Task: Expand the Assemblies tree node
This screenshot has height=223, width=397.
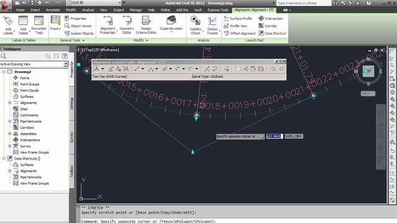Action: click(10, 134)
